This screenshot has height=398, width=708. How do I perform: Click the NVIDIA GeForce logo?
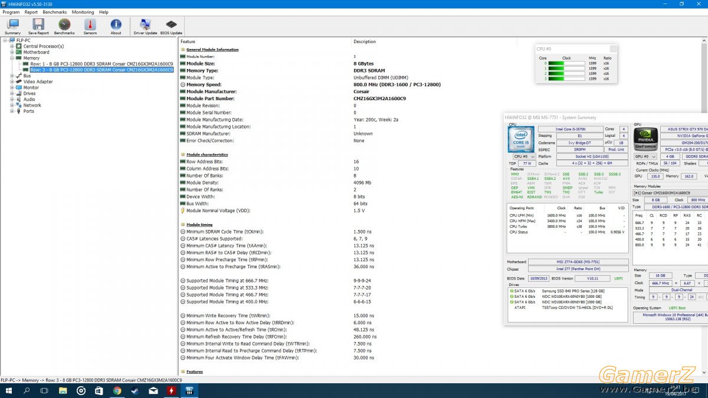coord(645,139)
